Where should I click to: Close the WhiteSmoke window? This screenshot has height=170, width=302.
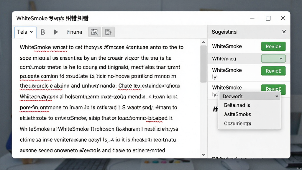coord(283,18)
